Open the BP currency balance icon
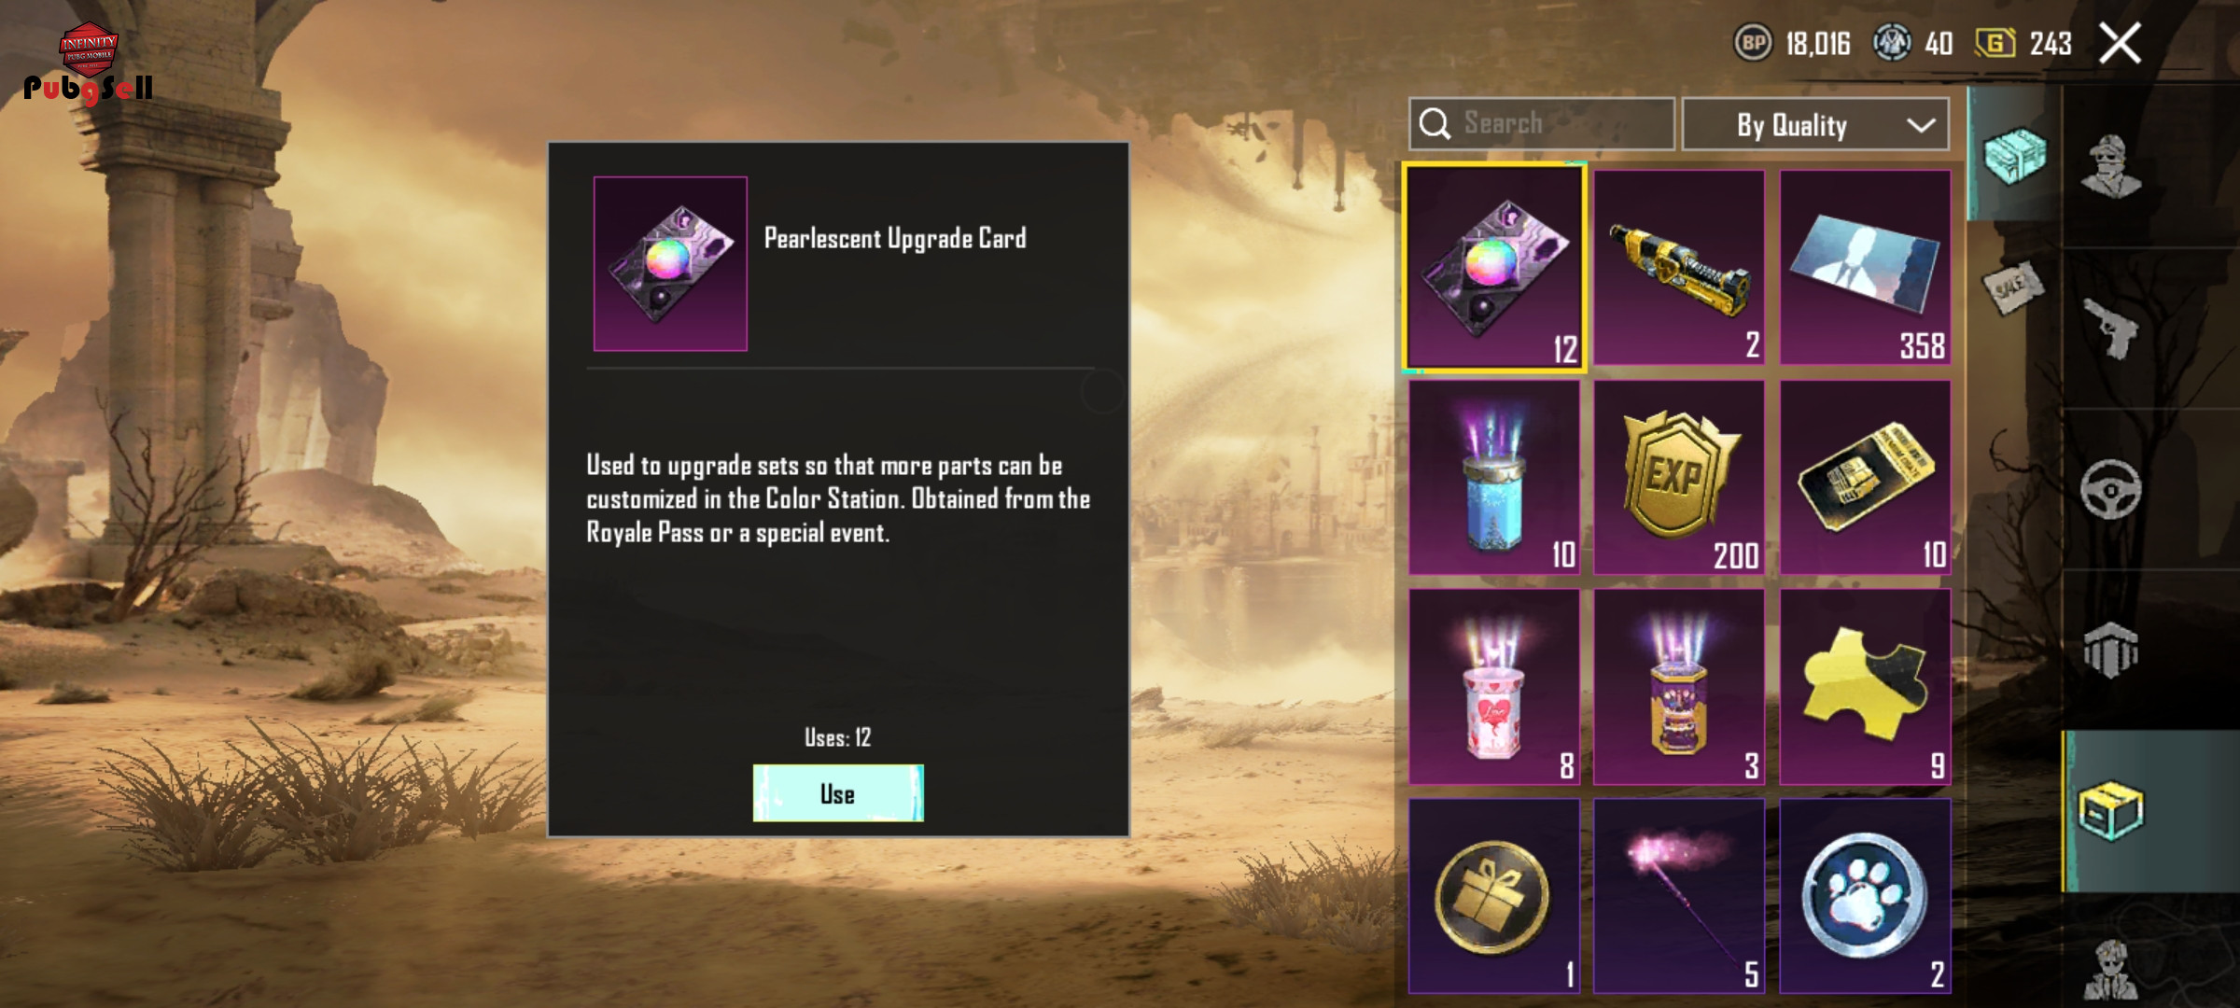The height and width of the screenshot is (1008, 2240). tap(1753, 43)
